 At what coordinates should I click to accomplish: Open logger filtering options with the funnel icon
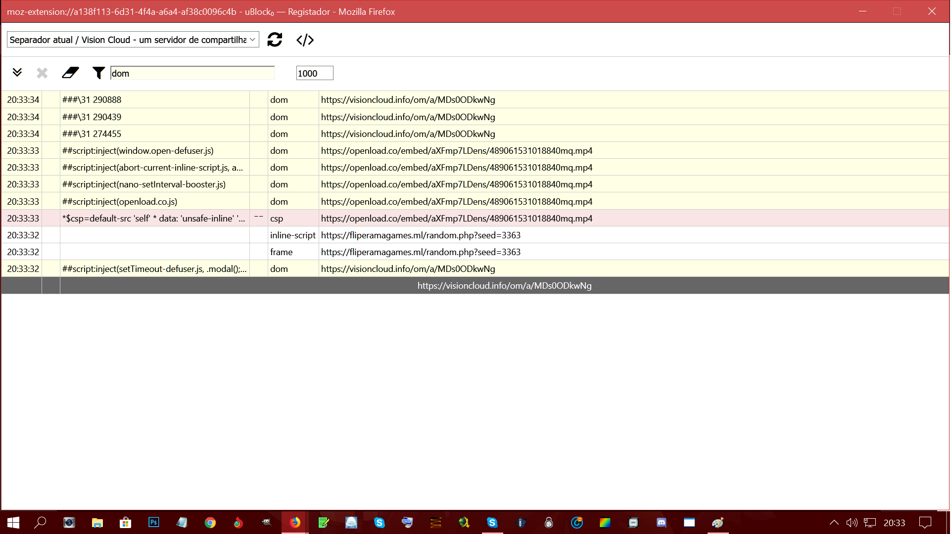pos(98,73)
